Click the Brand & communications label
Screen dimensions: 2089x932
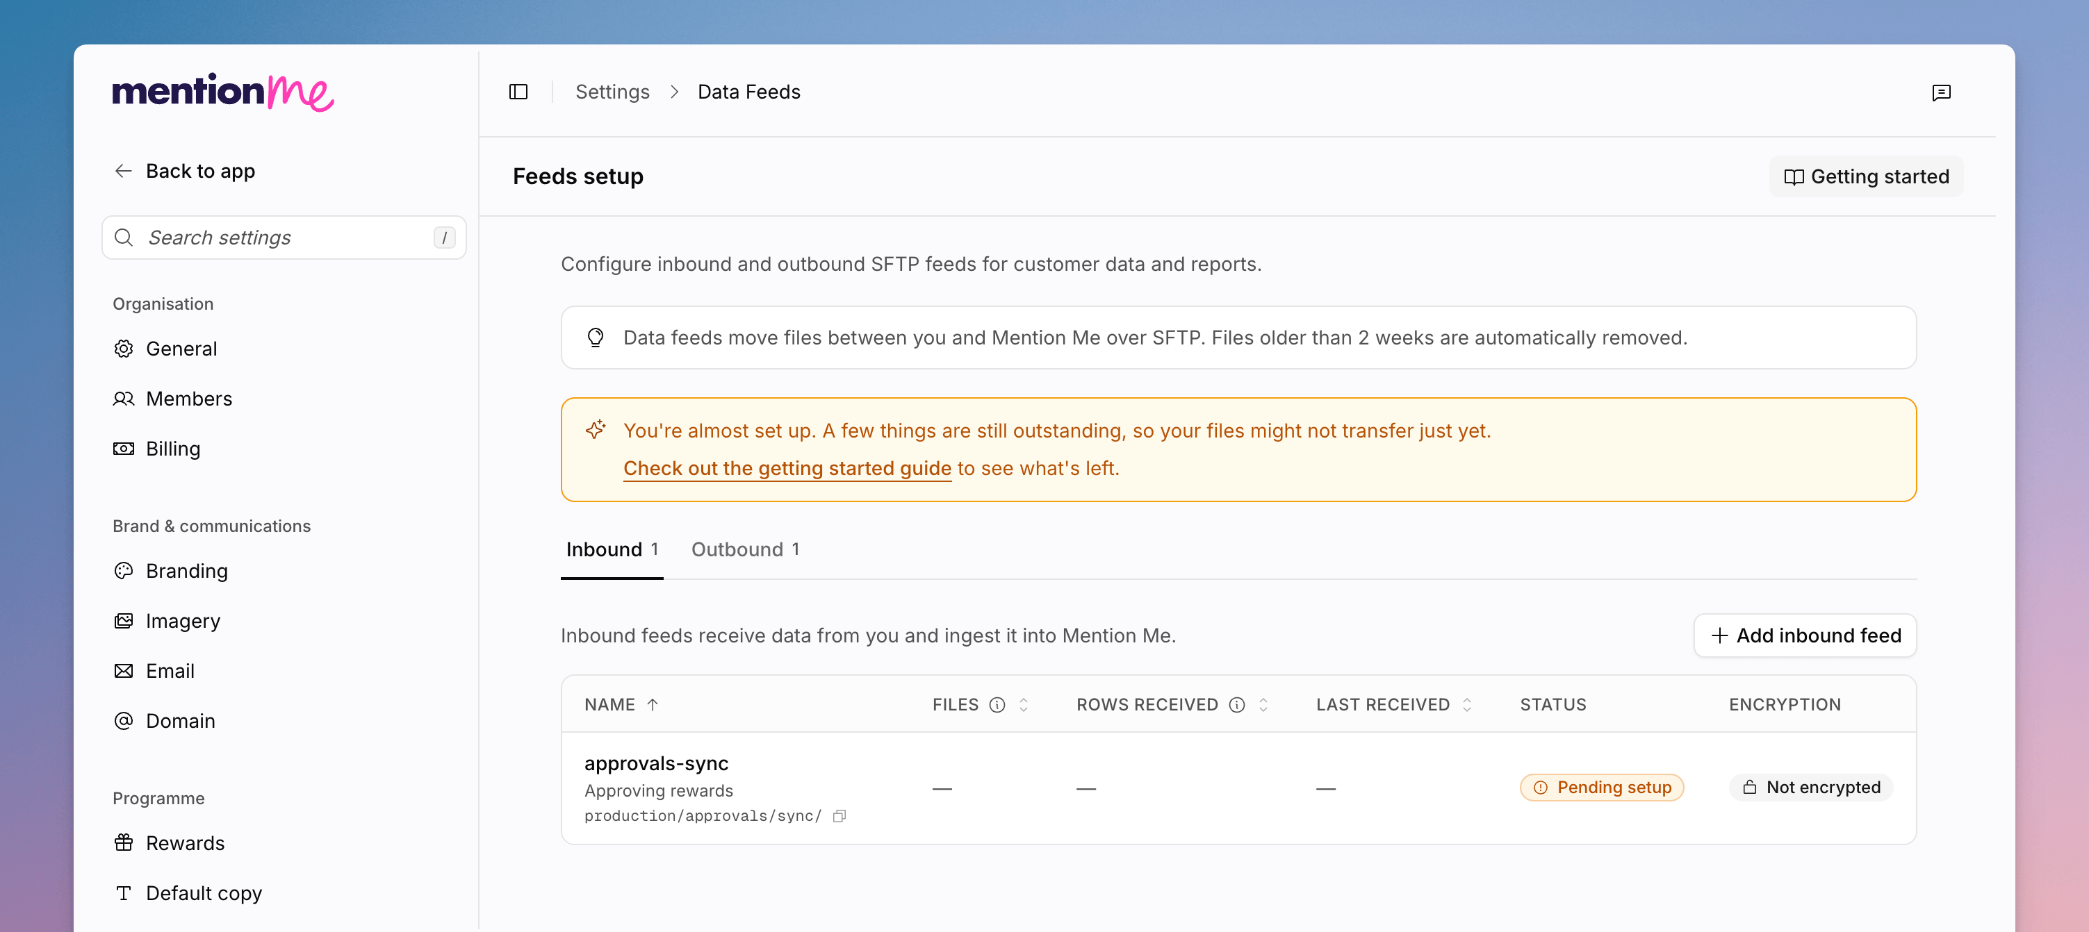coord(212,526)
